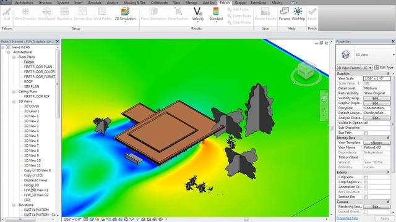Viewport: 396px width, 222px height.
Task: Open the 3D View type selector dropdown
Action: tap(394, 55)
